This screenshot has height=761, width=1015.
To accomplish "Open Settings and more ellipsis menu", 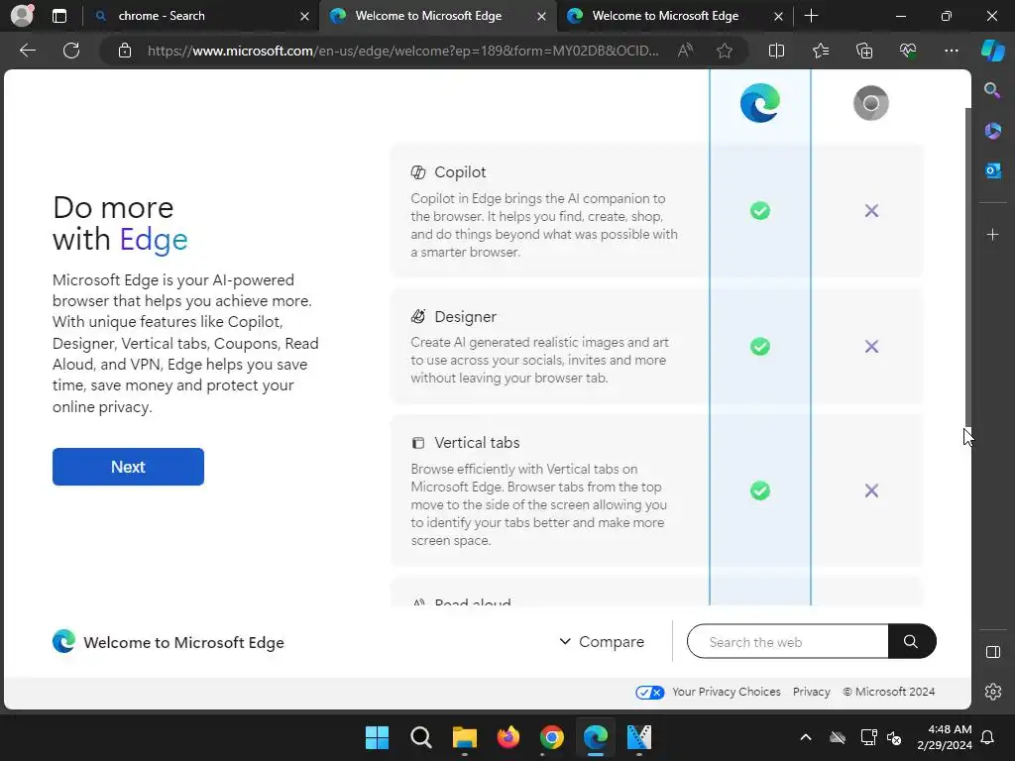I will pos(951,51).
